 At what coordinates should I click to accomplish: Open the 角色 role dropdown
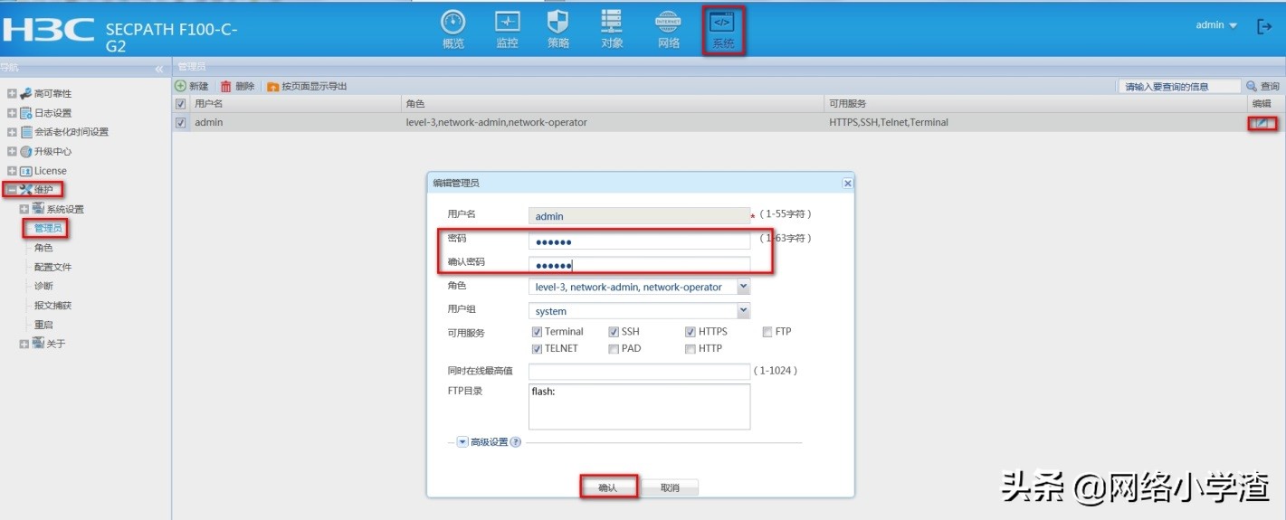[x=743, y=287]
